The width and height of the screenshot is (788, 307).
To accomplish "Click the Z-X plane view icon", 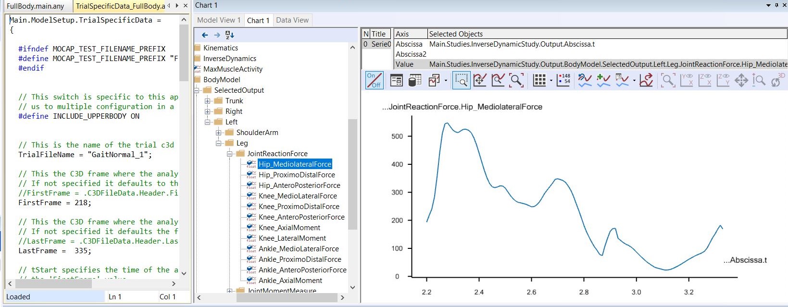I will pos(705,80).
